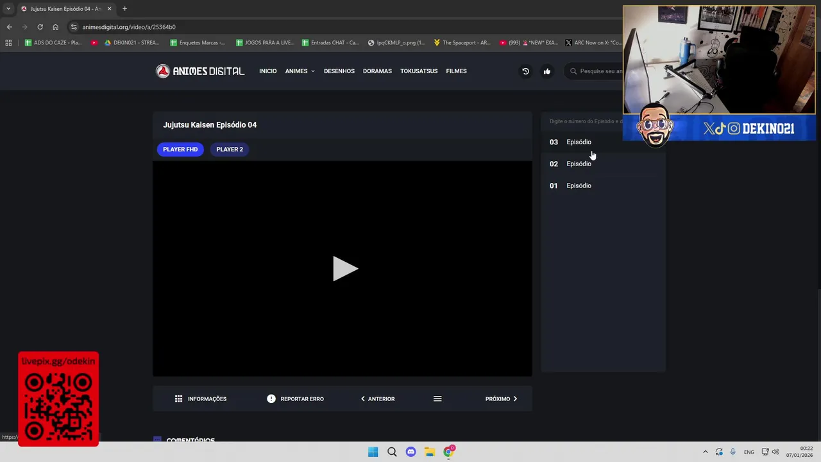Open the Enquetes Marcas bookmark

pyautogui.click(x=198, y=43)
